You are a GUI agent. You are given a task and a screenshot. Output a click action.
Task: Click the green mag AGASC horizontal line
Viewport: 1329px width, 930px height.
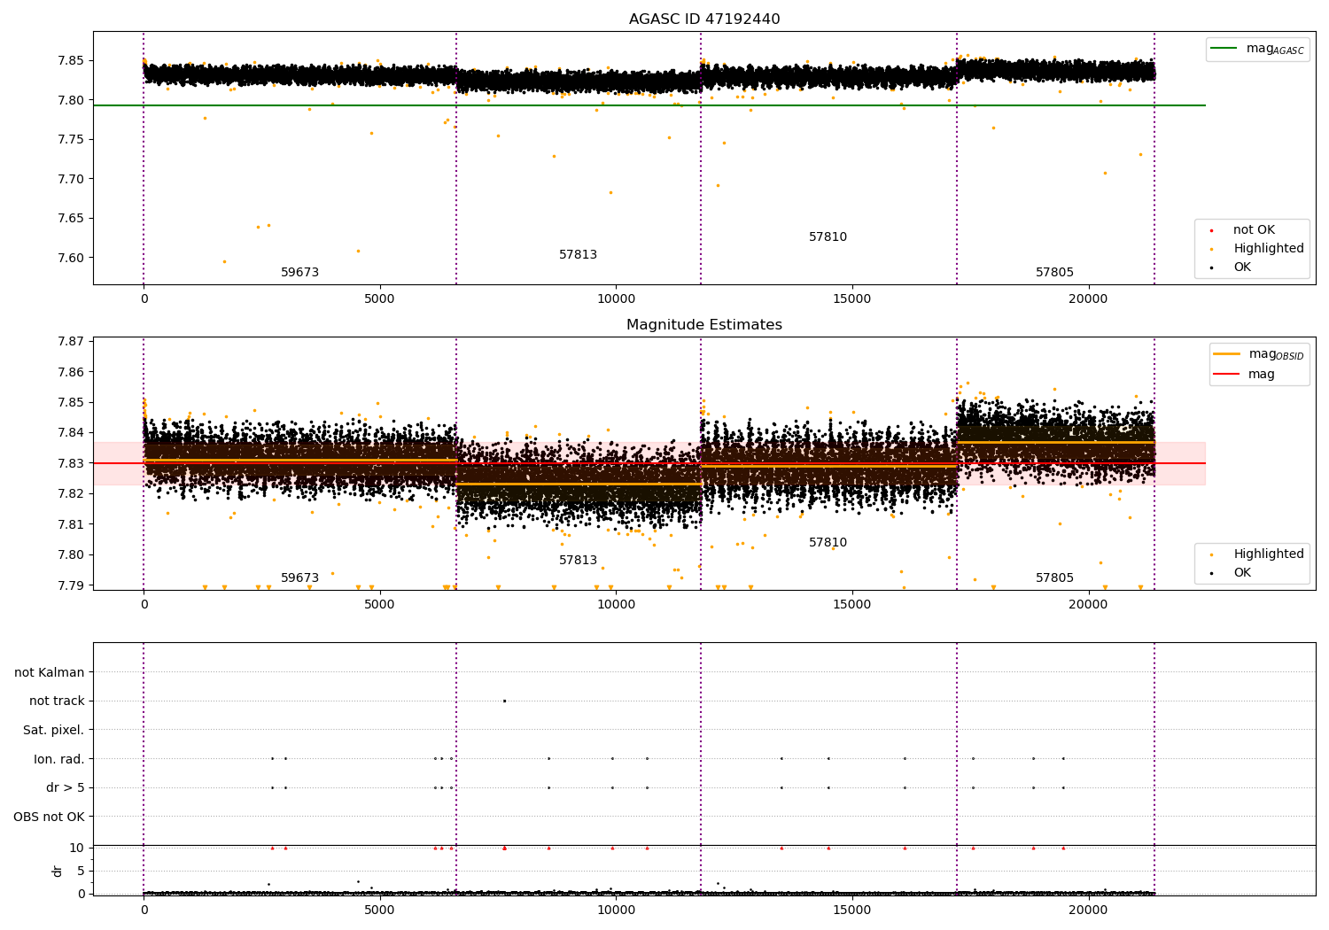(649, 105)
